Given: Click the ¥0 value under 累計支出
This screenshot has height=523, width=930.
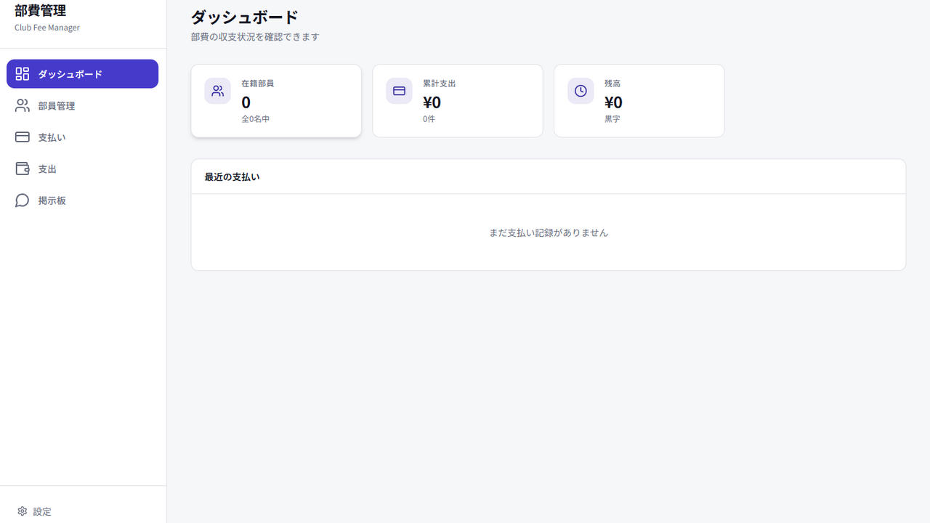Looking at the screenshot, I should click(x=432, y=102).
